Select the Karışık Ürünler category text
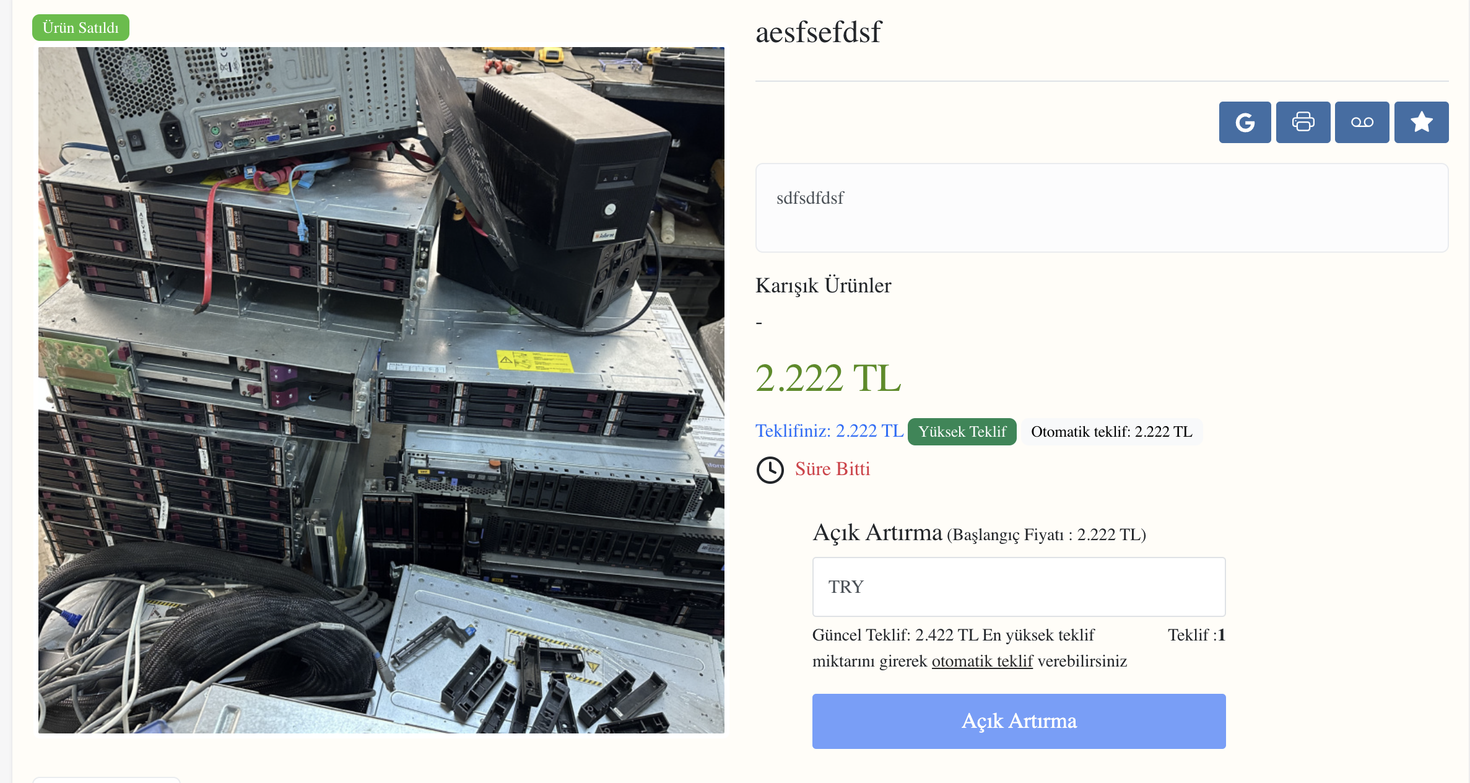 pyautogui.click(x=823, y=286)
